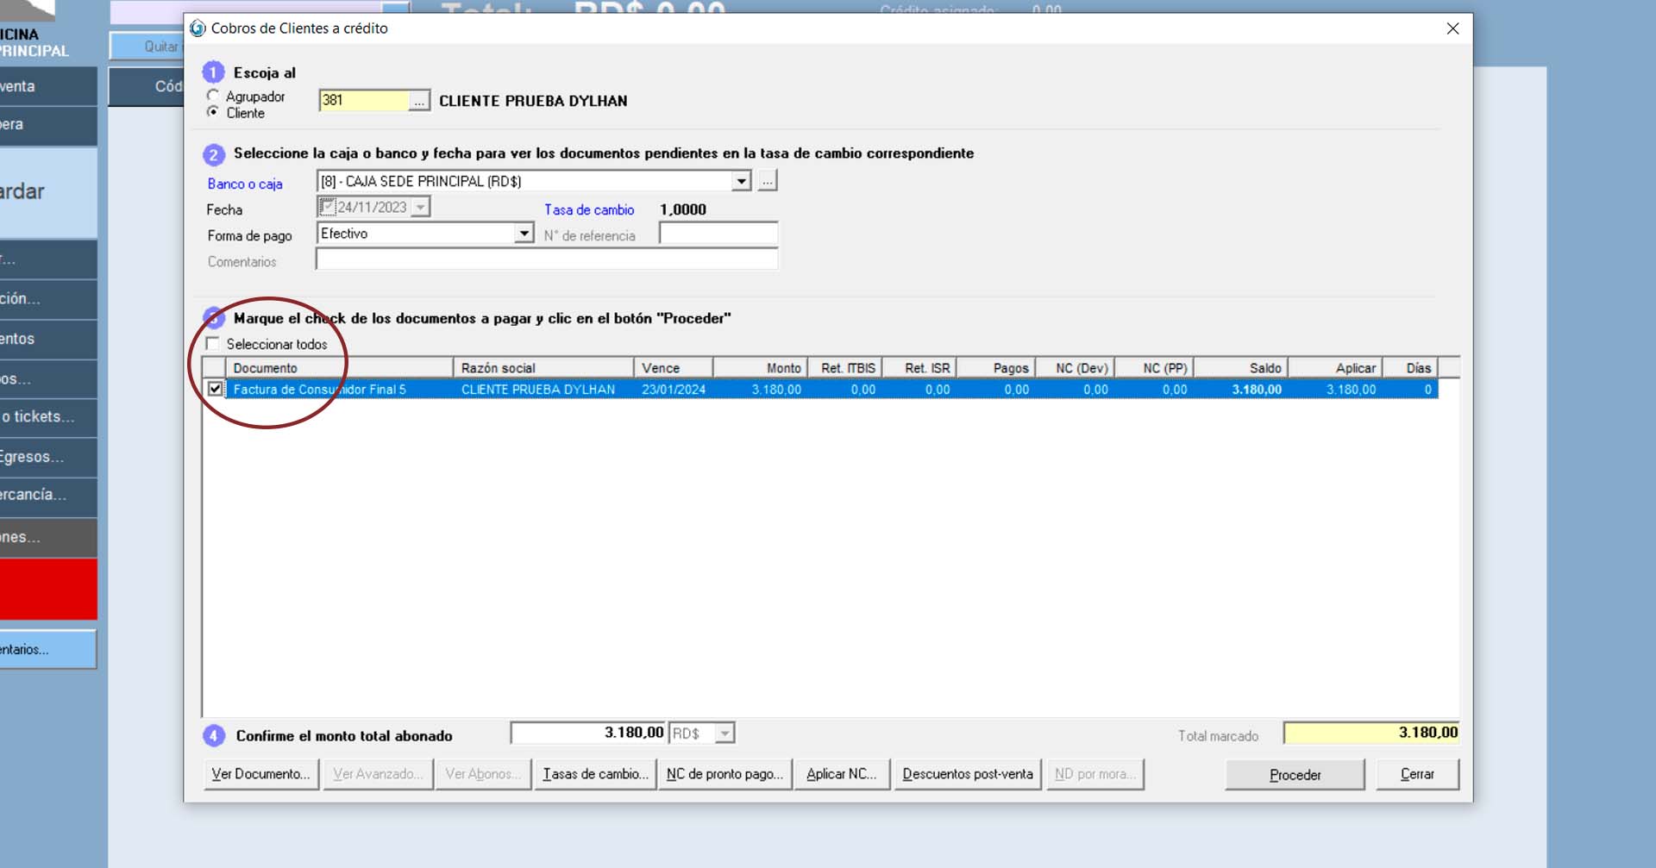Close the Cobros de Clientes dialog window

tap(1452, 28)
